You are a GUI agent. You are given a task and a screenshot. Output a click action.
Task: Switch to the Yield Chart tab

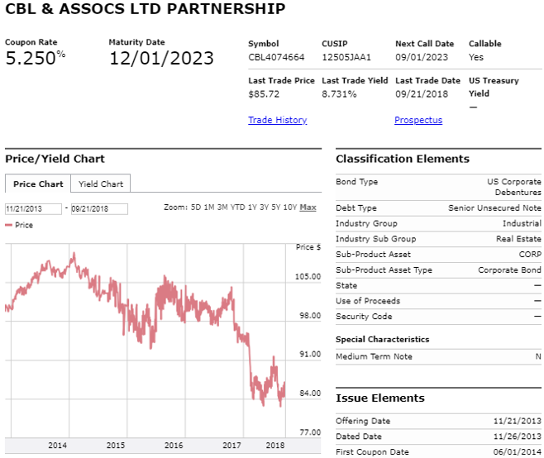101,184
